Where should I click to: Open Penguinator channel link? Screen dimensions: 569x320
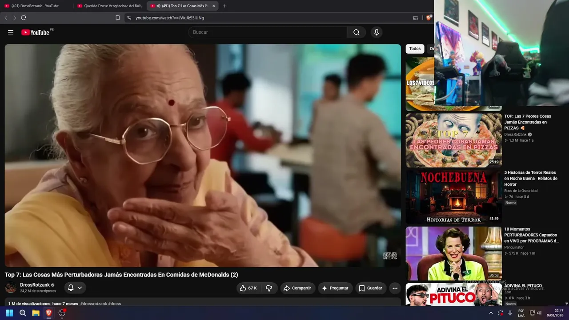click(514, 247)
